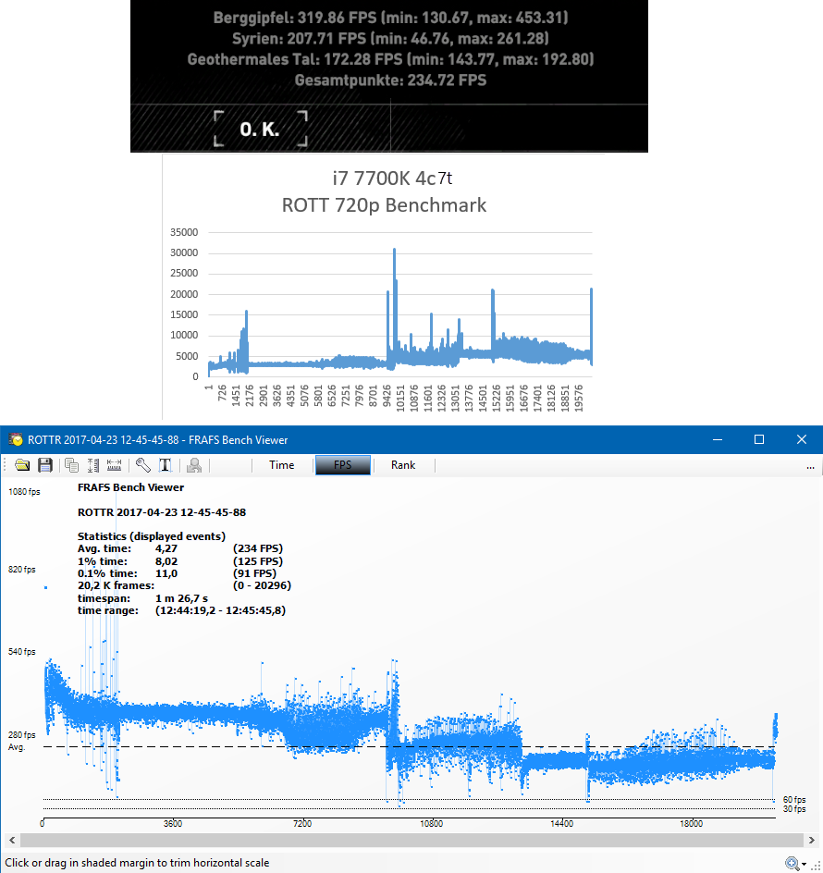Click the '1080 fps' axis label
Image resolution: width=823 pixels, height=873 pixels.
click(24, 492)
